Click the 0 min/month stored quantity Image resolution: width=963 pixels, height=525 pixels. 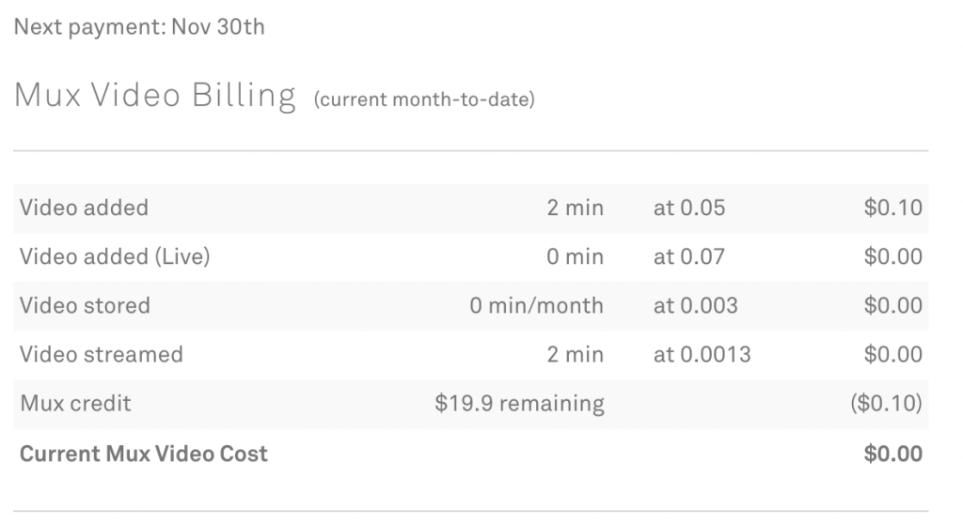pos(537,305)
